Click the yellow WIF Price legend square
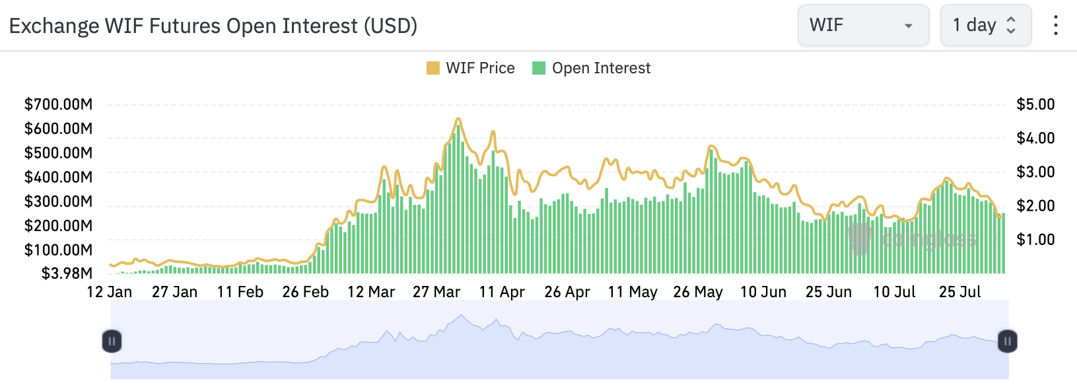Screen dimensions: 1077x387 pyautogui.click(x=433, y=68)
